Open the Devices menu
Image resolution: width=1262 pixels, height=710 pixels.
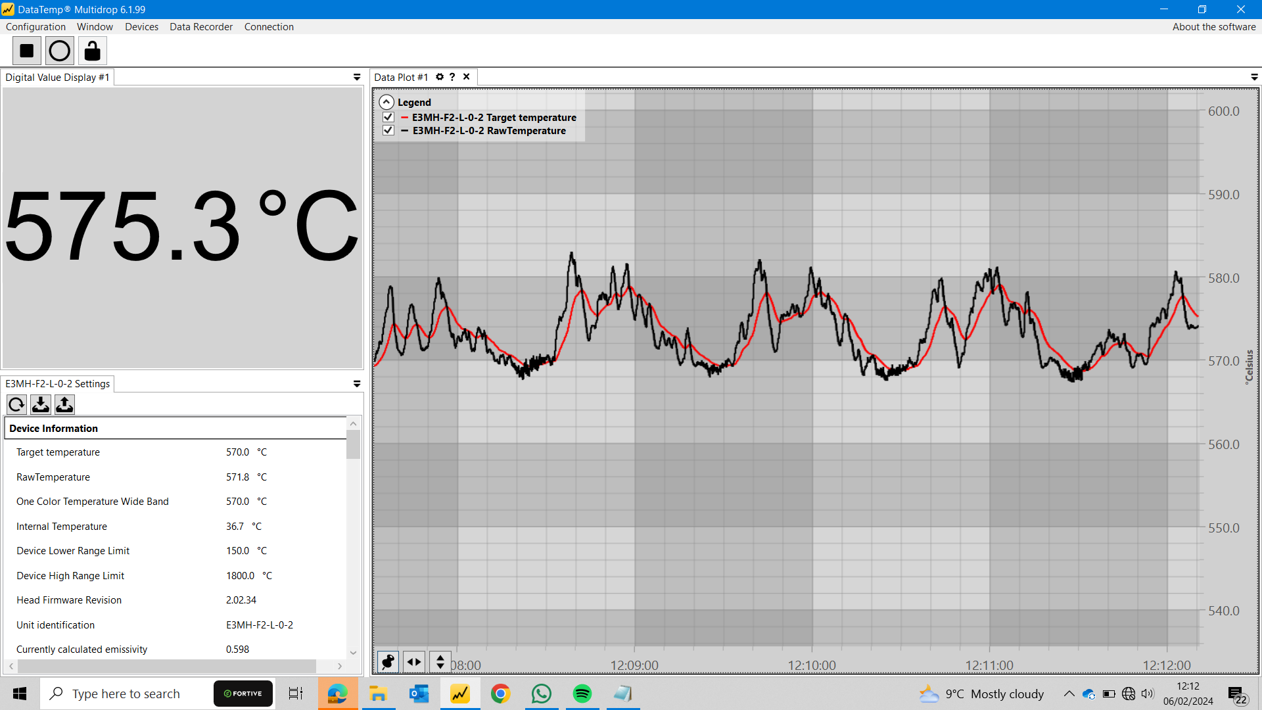point(141,27)
